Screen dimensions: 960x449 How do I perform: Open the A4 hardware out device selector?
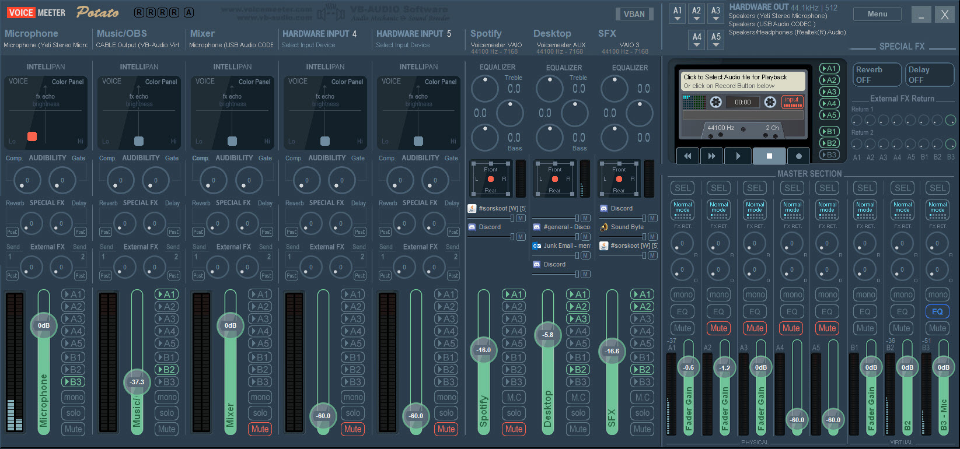(x=697, y=40)
